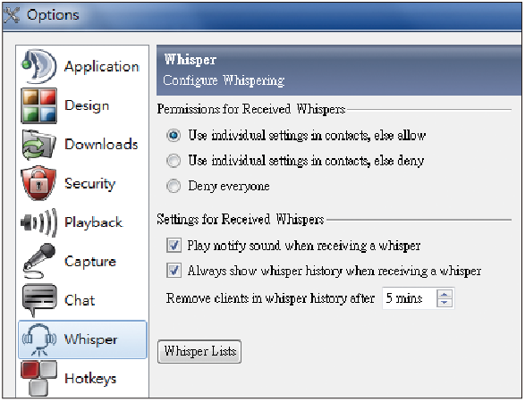Click the 5 mins value field

tap(409, 298)
